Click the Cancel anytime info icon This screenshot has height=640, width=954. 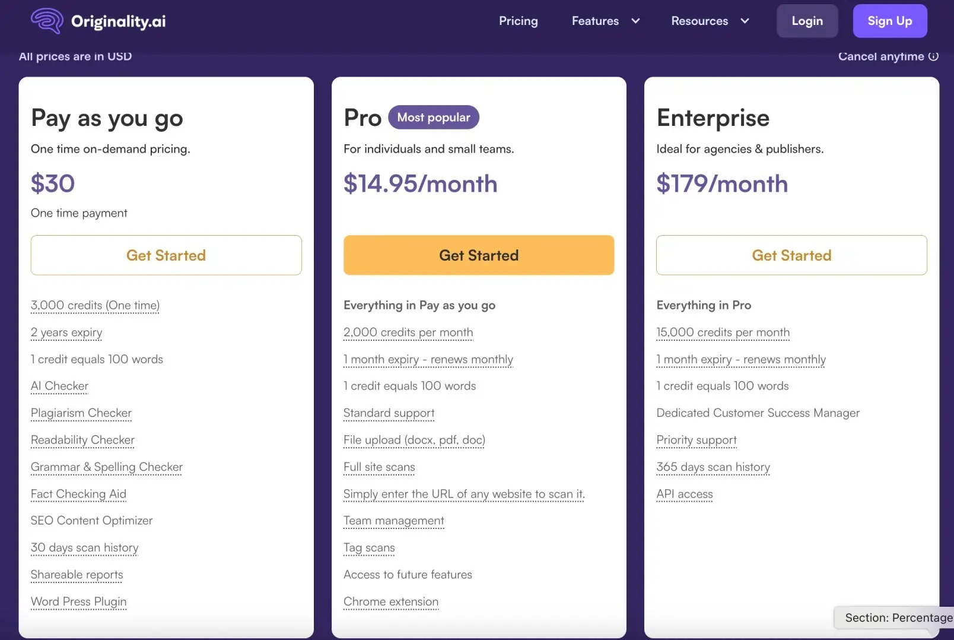click(x=933, y=56)
